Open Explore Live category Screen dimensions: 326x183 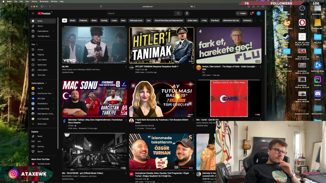pos(43,141)
